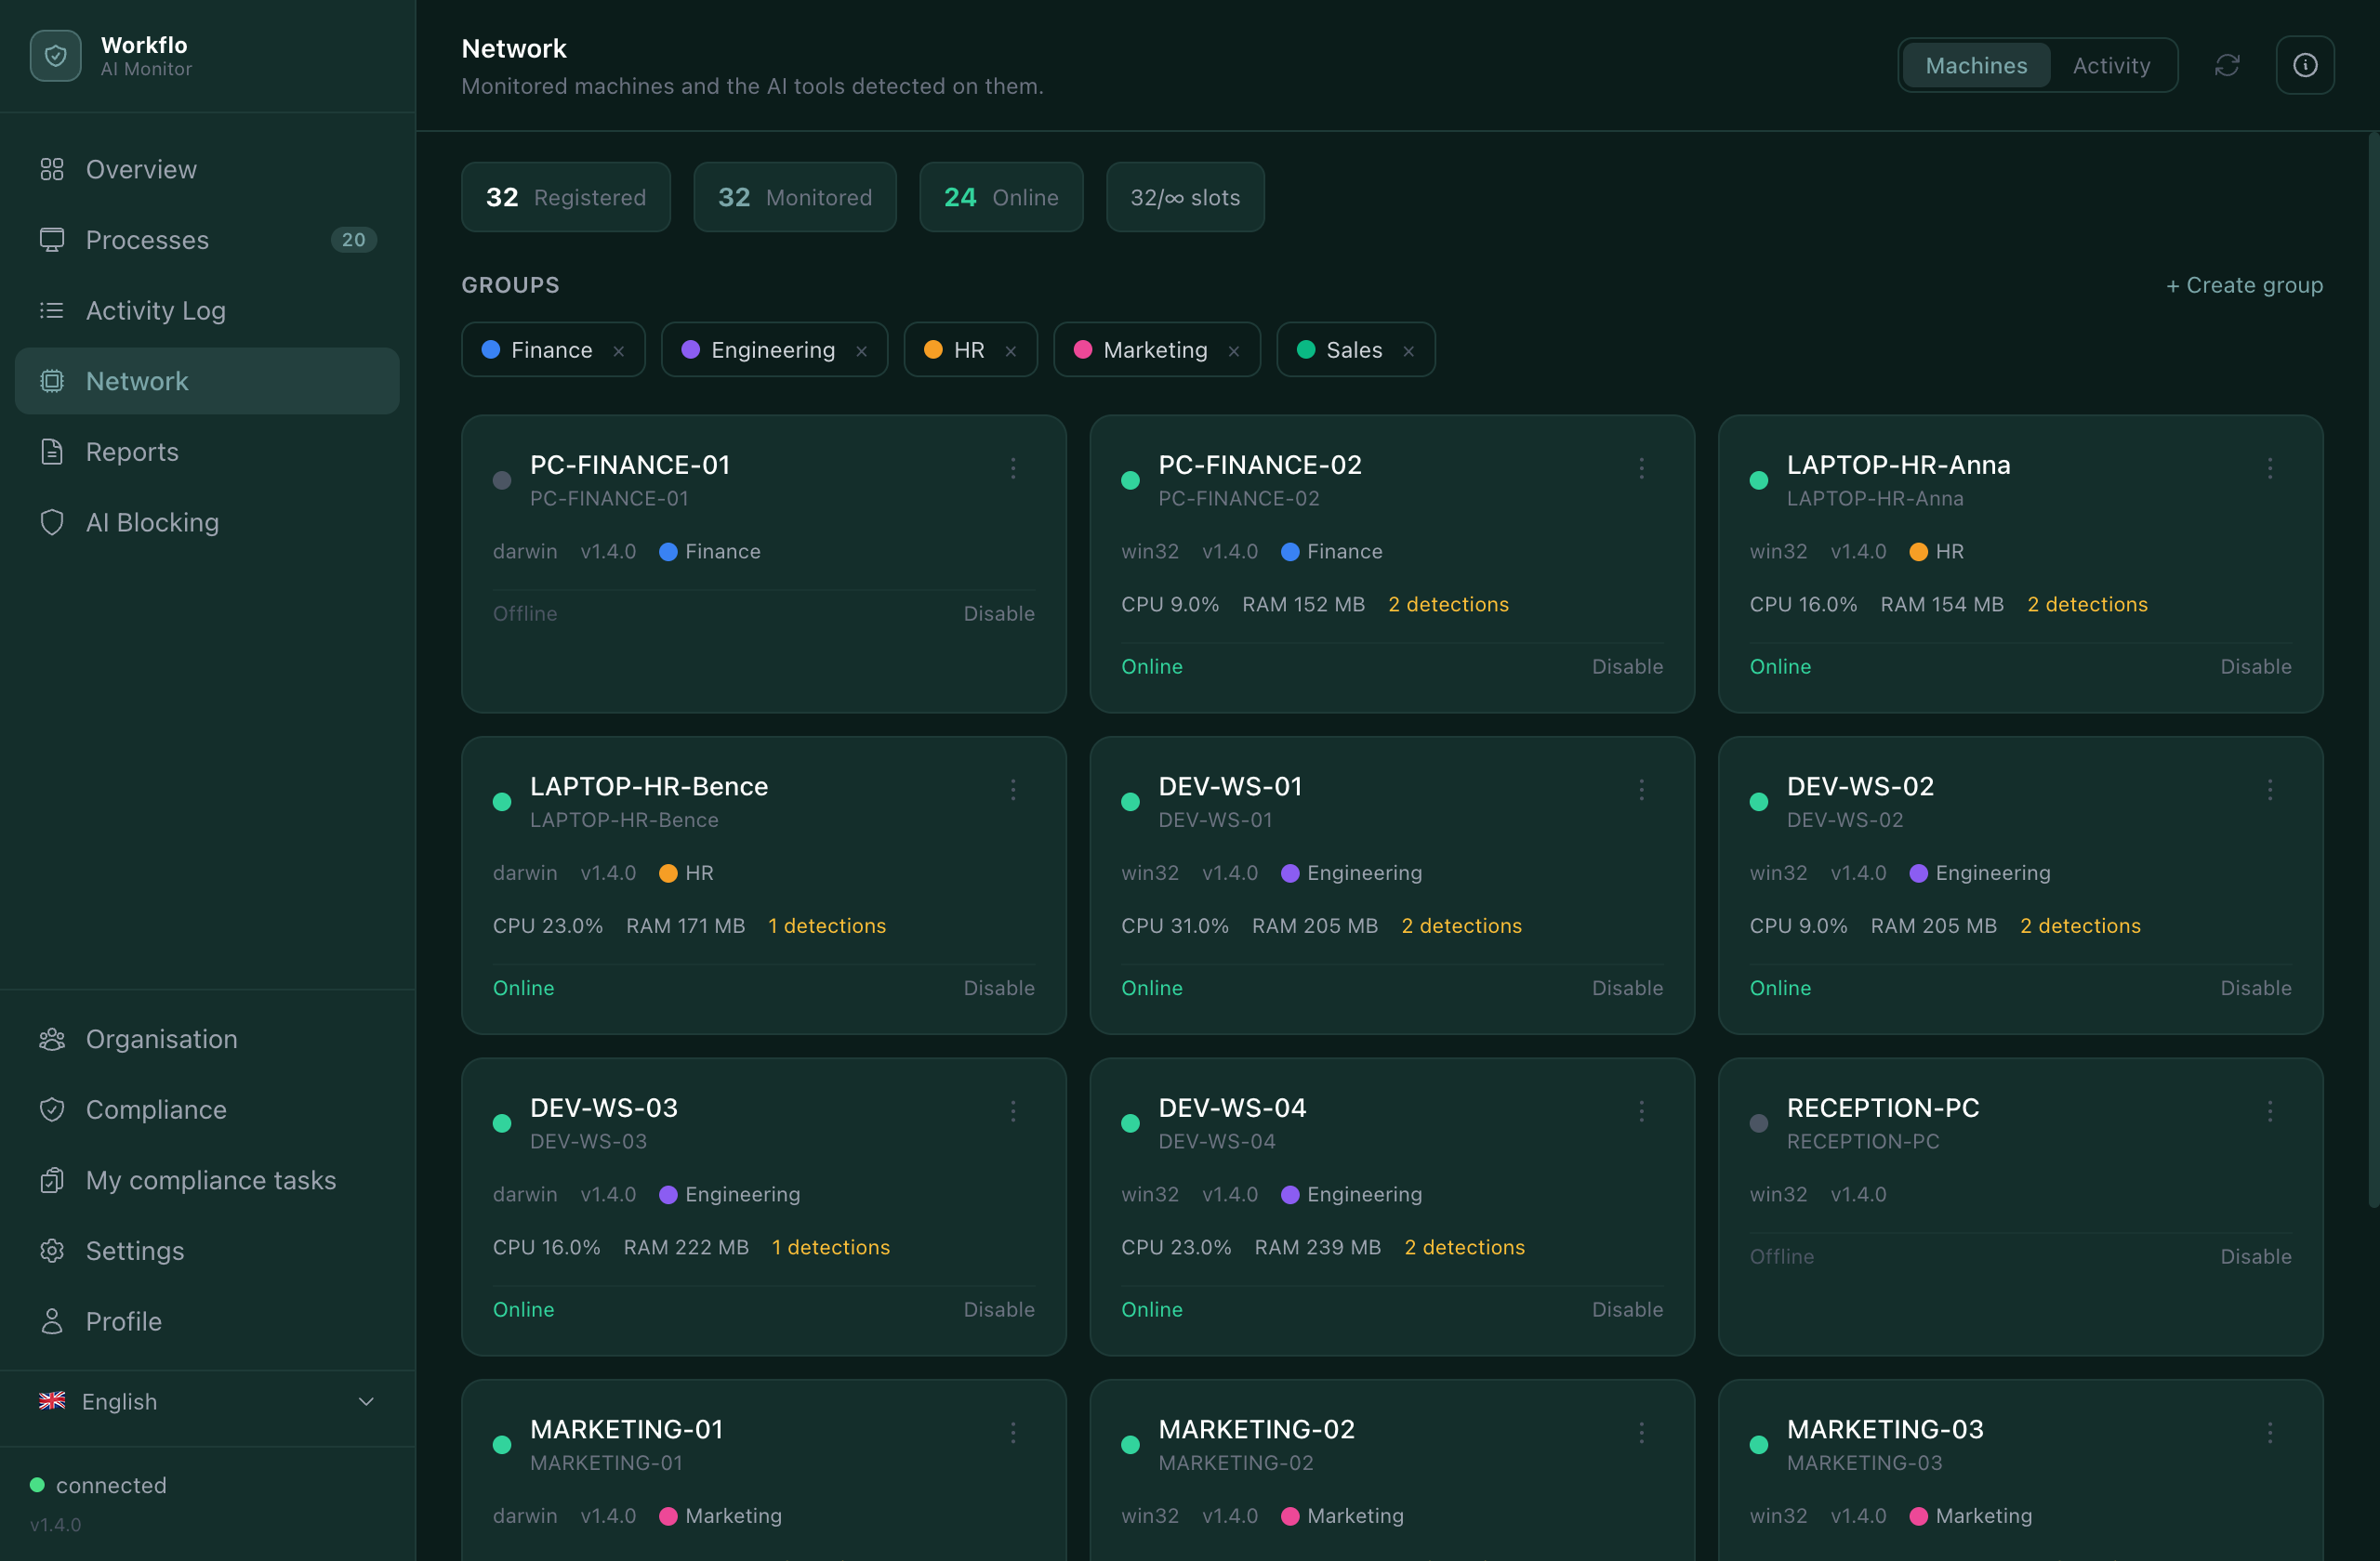Click the blue Finance group color dot
Image resolution: width=2380 pixels, height=1561 pixels.
pyautogui.click(x=491, y=349)
